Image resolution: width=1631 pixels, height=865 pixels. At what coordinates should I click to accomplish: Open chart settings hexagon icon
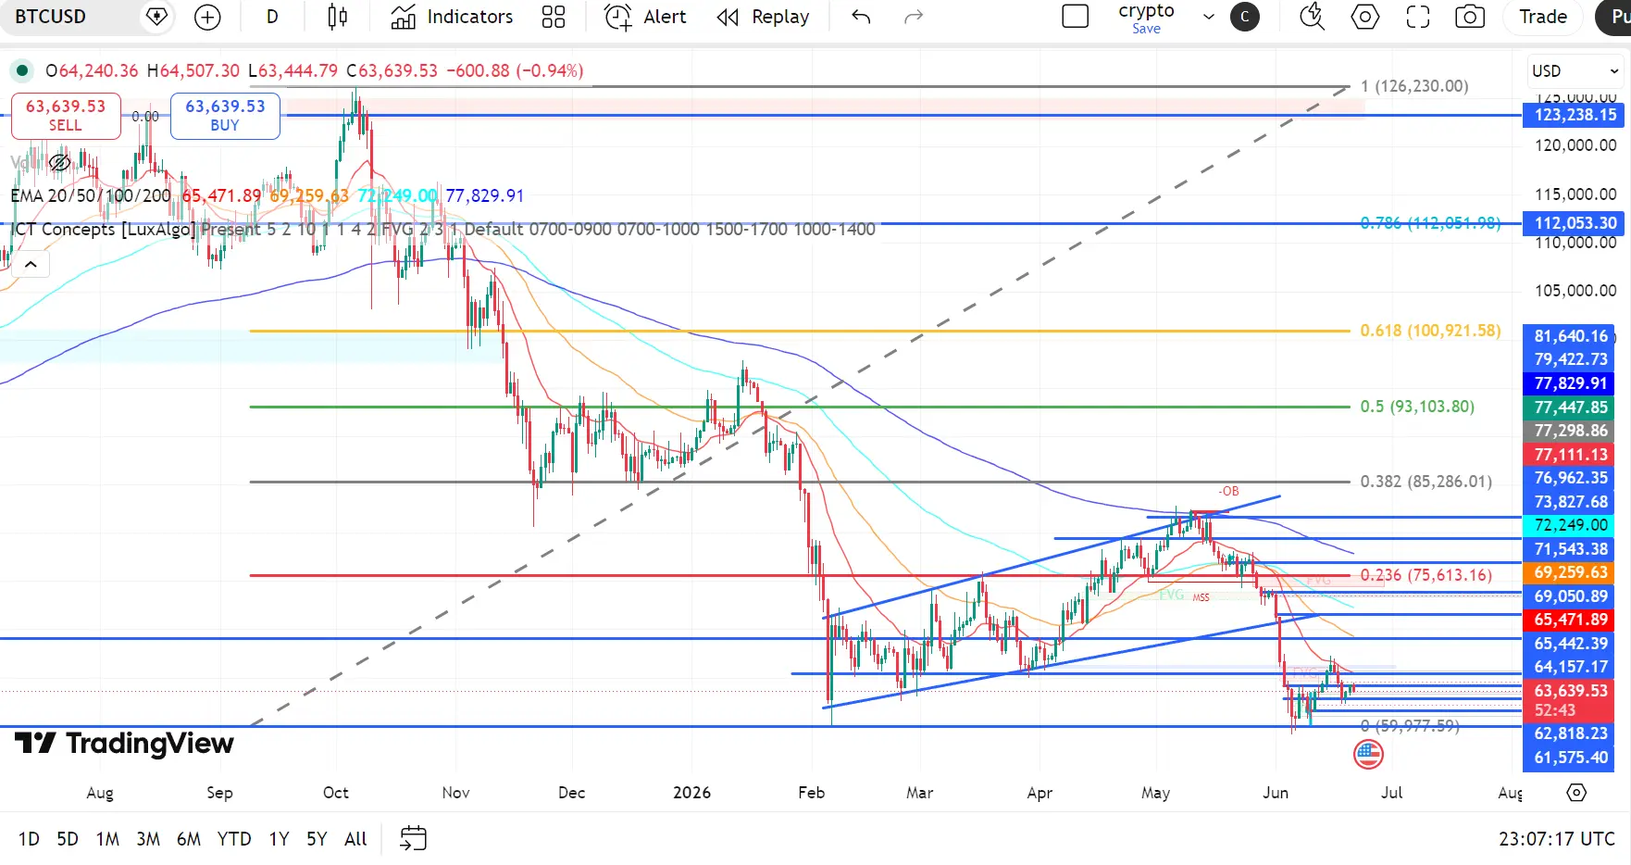(1364, 17)
